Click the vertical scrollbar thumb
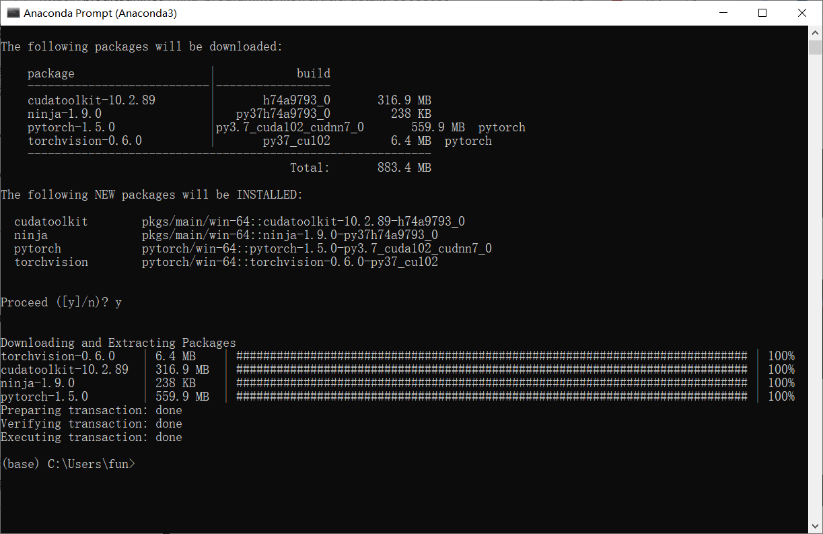 pyautogui.click(x=815, y=47)
